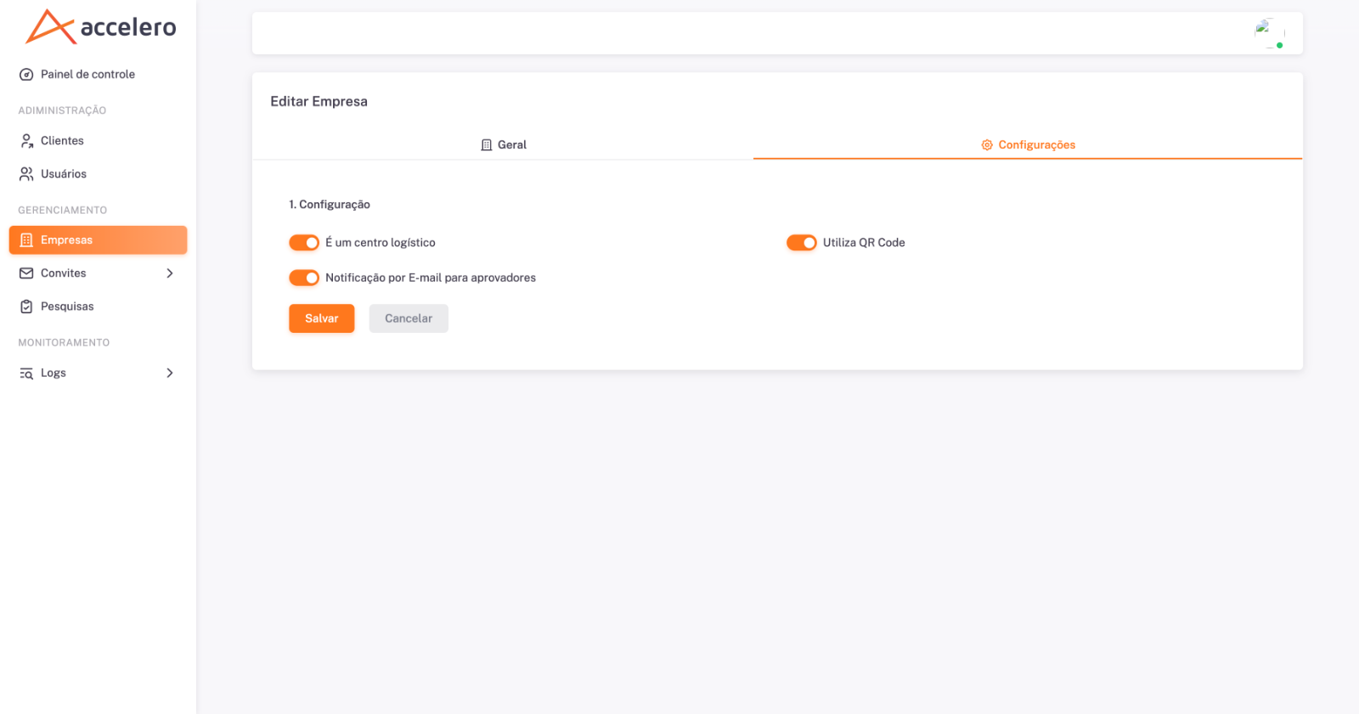Click the Convites envelope icon
Screen dimensions: 1359x714
click(x=26, y=273)
